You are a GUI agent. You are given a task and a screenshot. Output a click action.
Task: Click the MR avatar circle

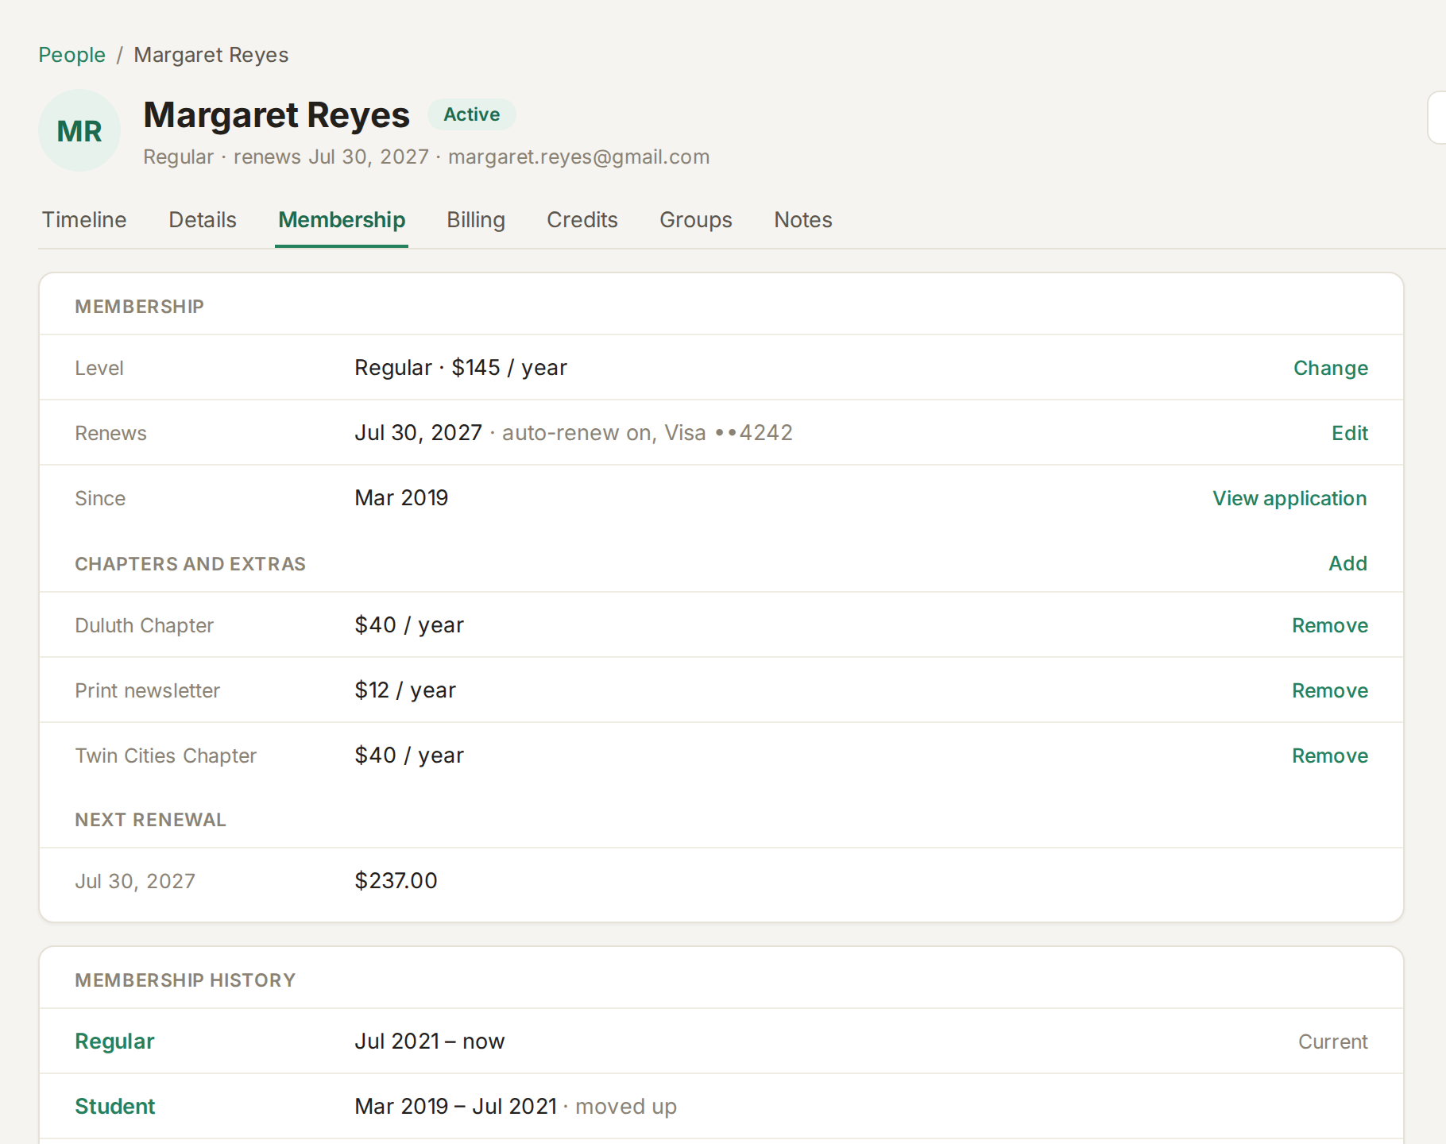(79, 130)
